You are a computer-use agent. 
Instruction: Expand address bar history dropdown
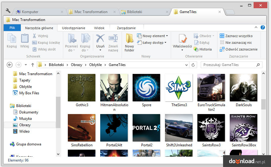186,65
